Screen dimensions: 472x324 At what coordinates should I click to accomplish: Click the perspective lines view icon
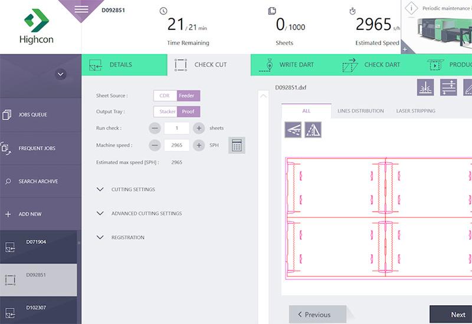click(293, 130)
